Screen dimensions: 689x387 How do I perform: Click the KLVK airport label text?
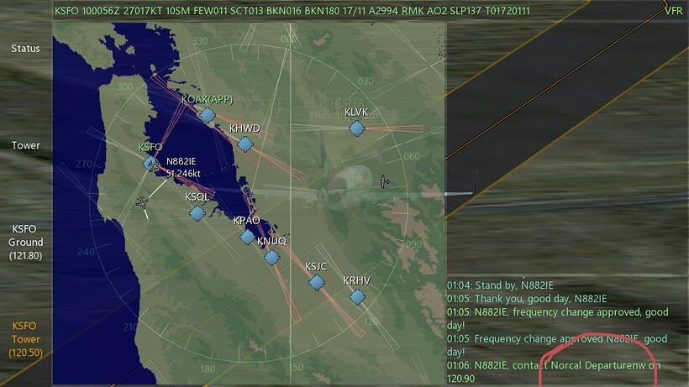(x=356, y=112)
